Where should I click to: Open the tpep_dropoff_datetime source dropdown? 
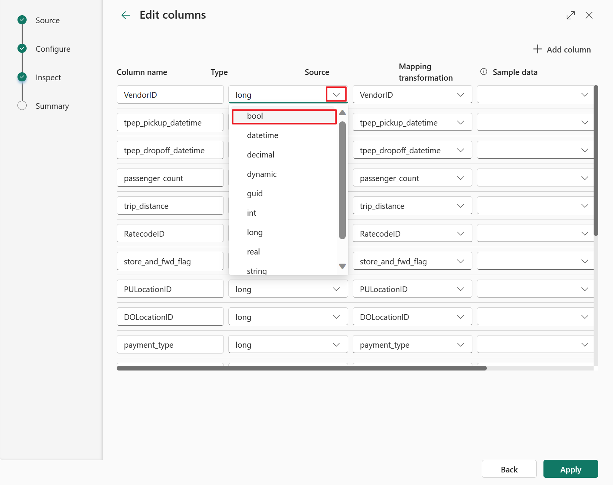click(412, 150)
